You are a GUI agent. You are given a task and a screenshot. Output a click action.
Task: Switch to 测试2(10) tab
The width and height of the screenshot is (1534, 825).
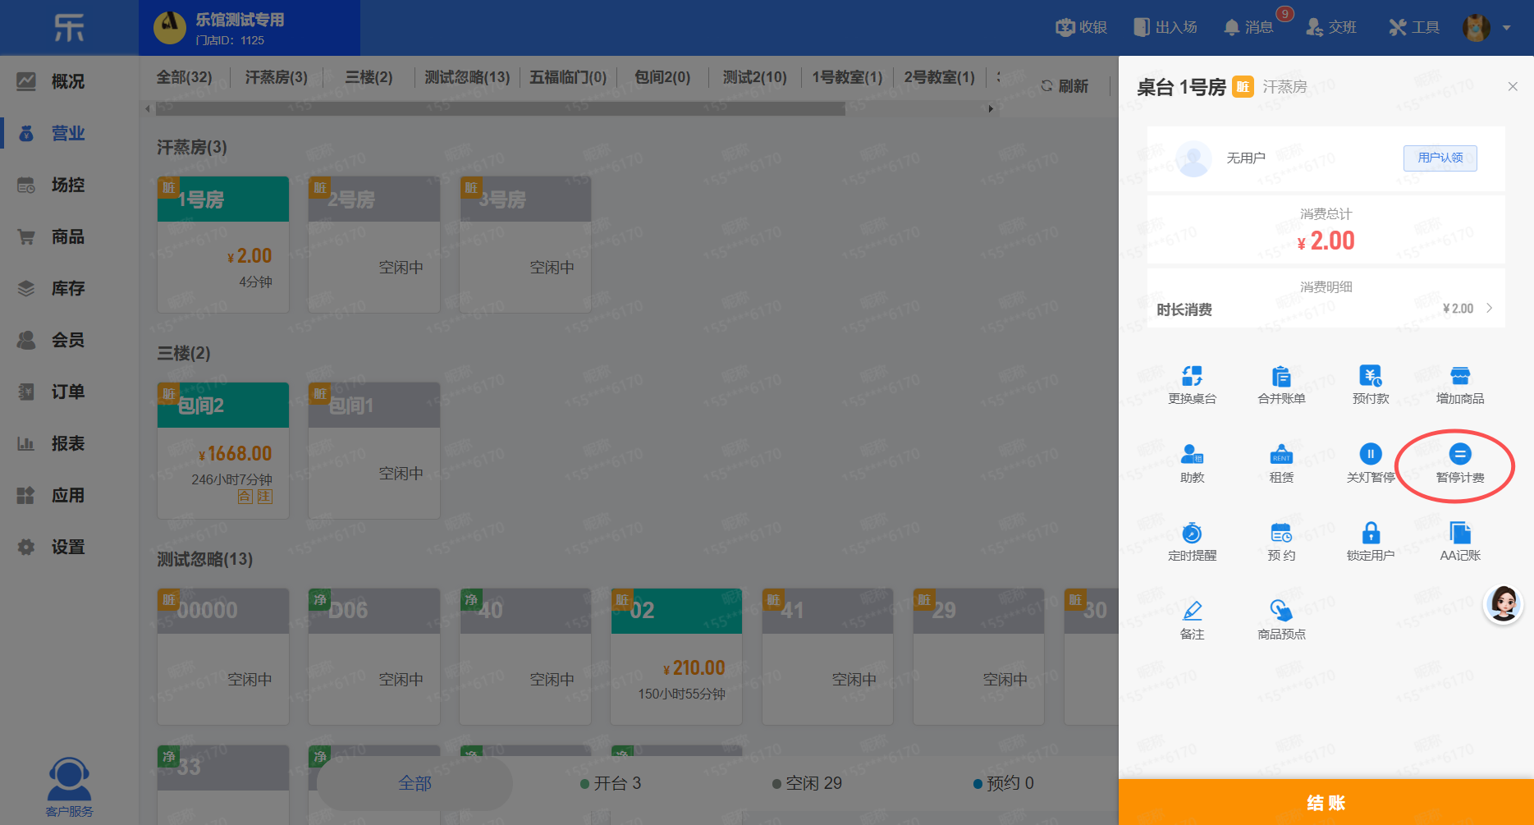(x=754, y=77)
